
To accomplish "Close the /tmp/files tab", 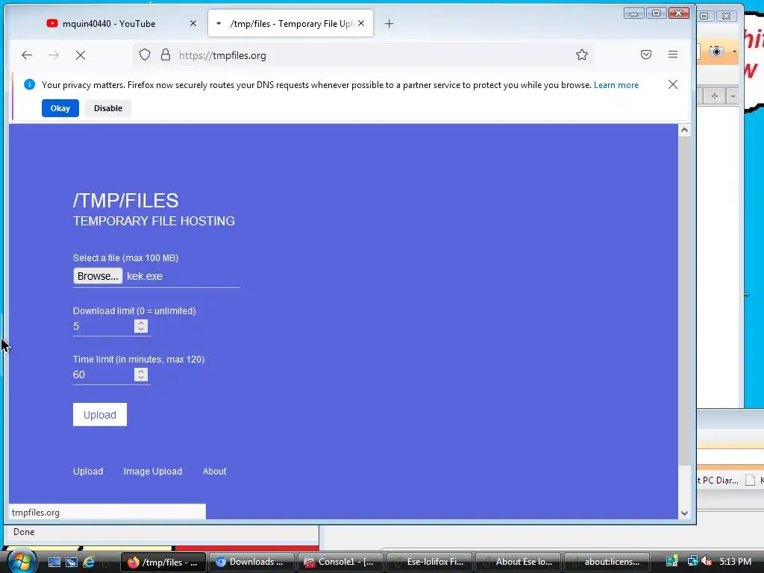I will click(361, 23).
